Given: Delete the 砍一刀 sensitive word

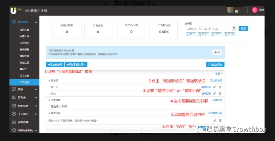Looking at the screenshot, I should (x=220, y=87).
